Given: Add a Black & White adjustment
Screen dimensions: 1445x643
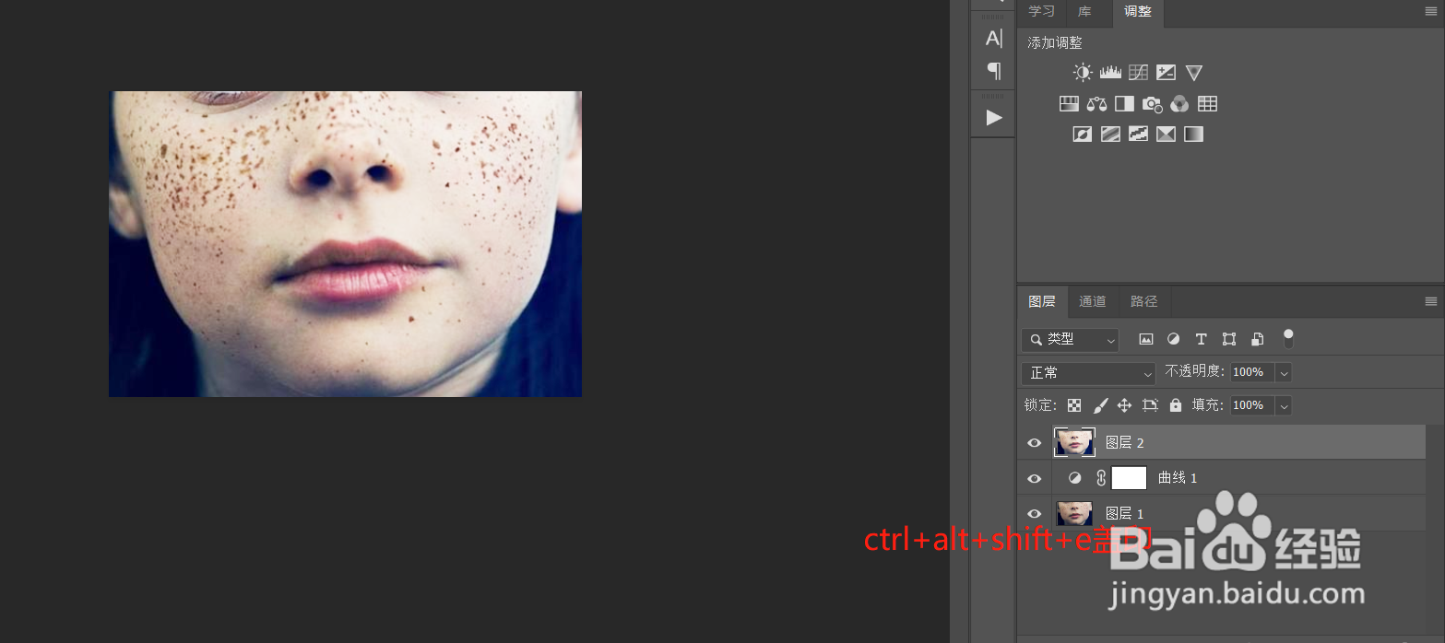Looking at the screenshot, I should click(1124, 103).
